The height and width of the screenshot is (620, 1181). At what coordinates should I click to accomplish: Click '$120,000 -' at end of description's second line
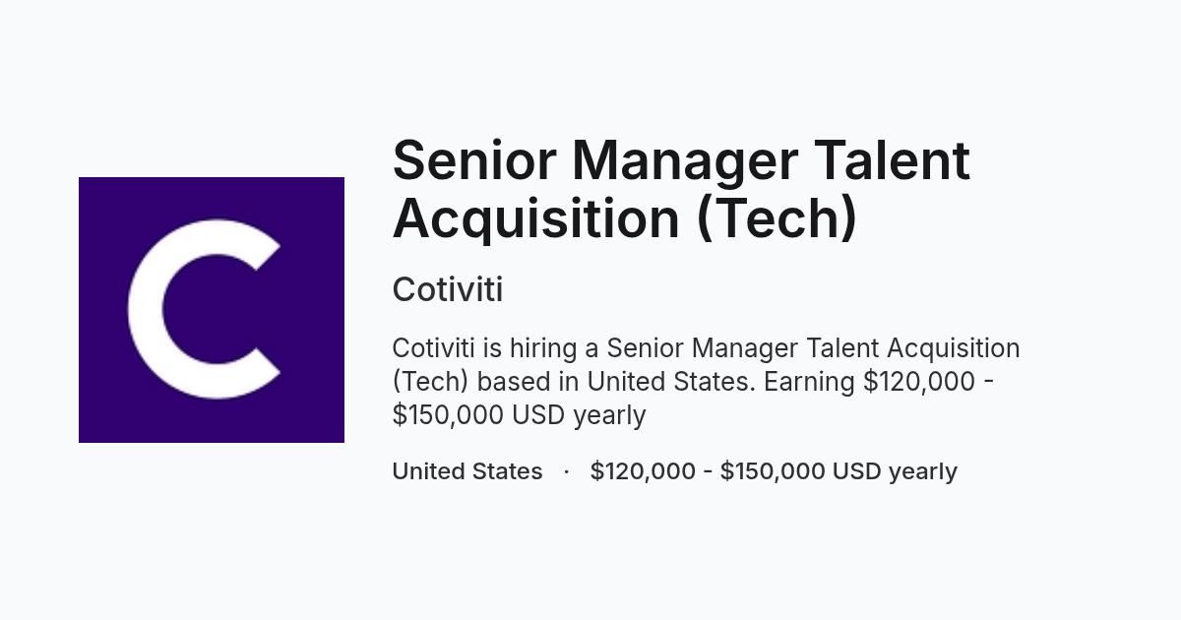click(928, 382)
